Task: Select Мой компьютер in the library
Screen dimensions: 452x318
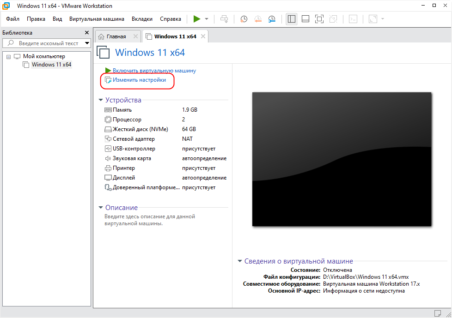Action: 44,56
